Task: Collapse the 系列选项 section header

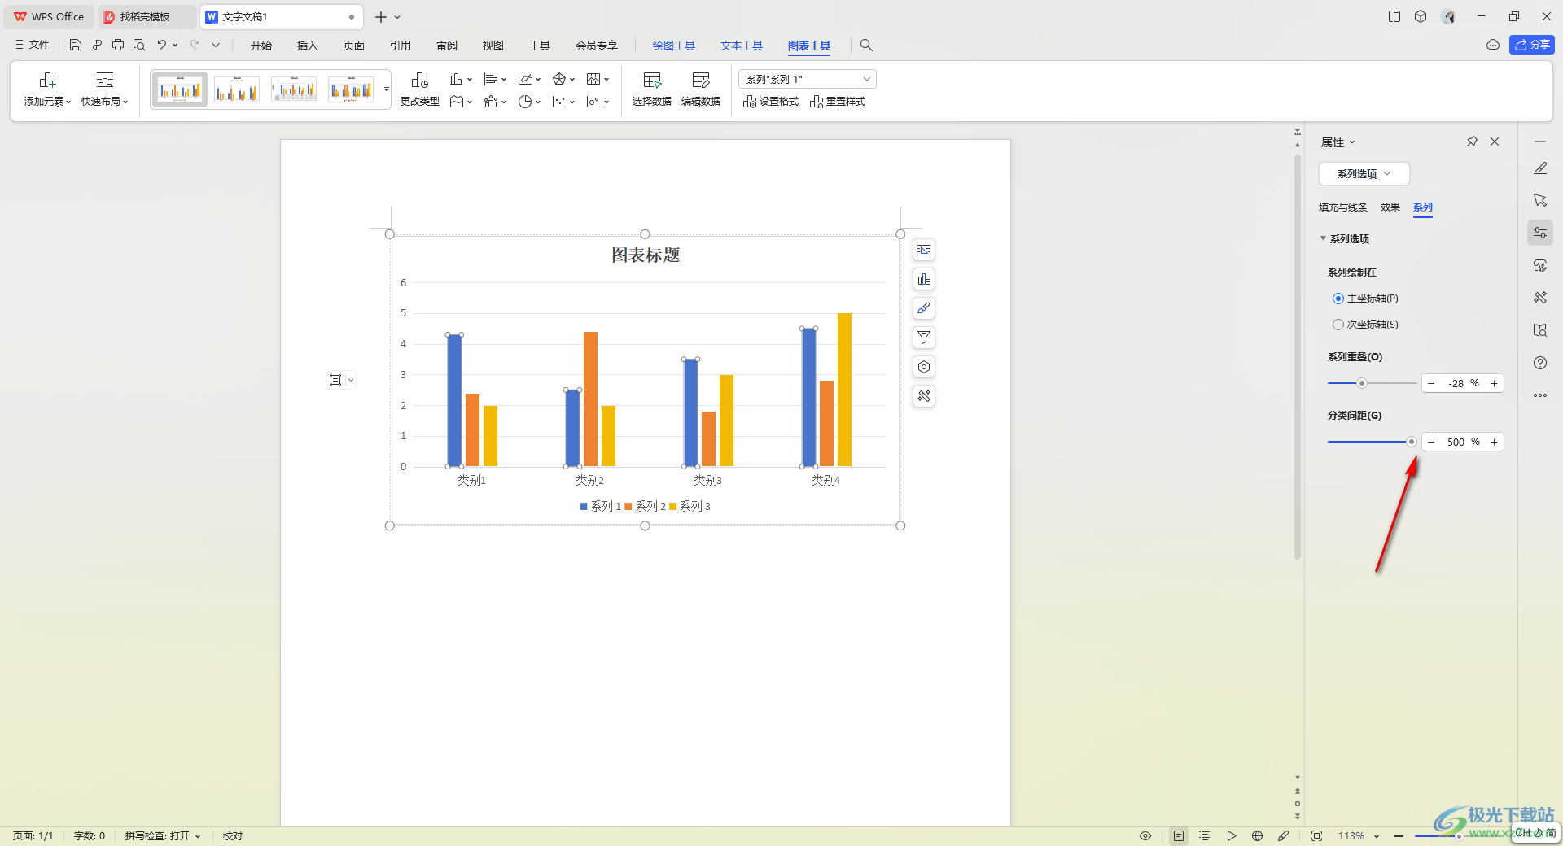Action: [1345, 239]
